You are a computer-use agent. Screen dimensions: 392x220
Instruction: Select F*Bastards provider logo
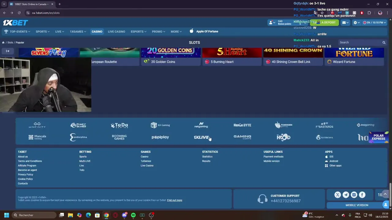click(x=324, y=125)
